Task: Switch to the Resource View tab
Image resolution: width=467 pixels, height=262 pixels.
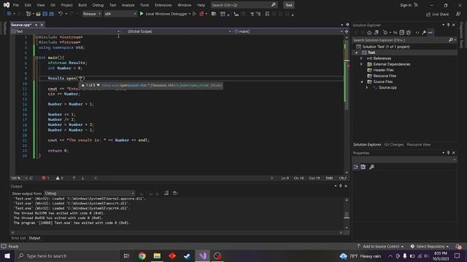Action: pyautogui.click(x=418, y=144)
